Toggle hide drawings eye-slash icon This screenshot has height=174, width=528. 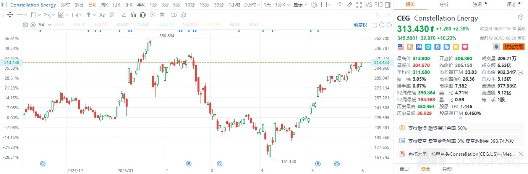(152, 15)
